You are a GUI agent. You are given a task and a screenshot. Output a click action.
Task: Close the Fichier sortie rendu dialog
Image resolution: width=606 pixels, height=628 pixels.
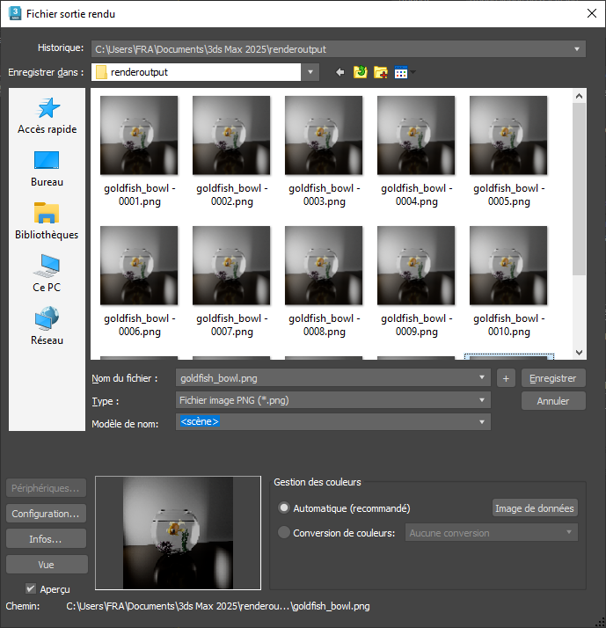(x=591, y=13)
